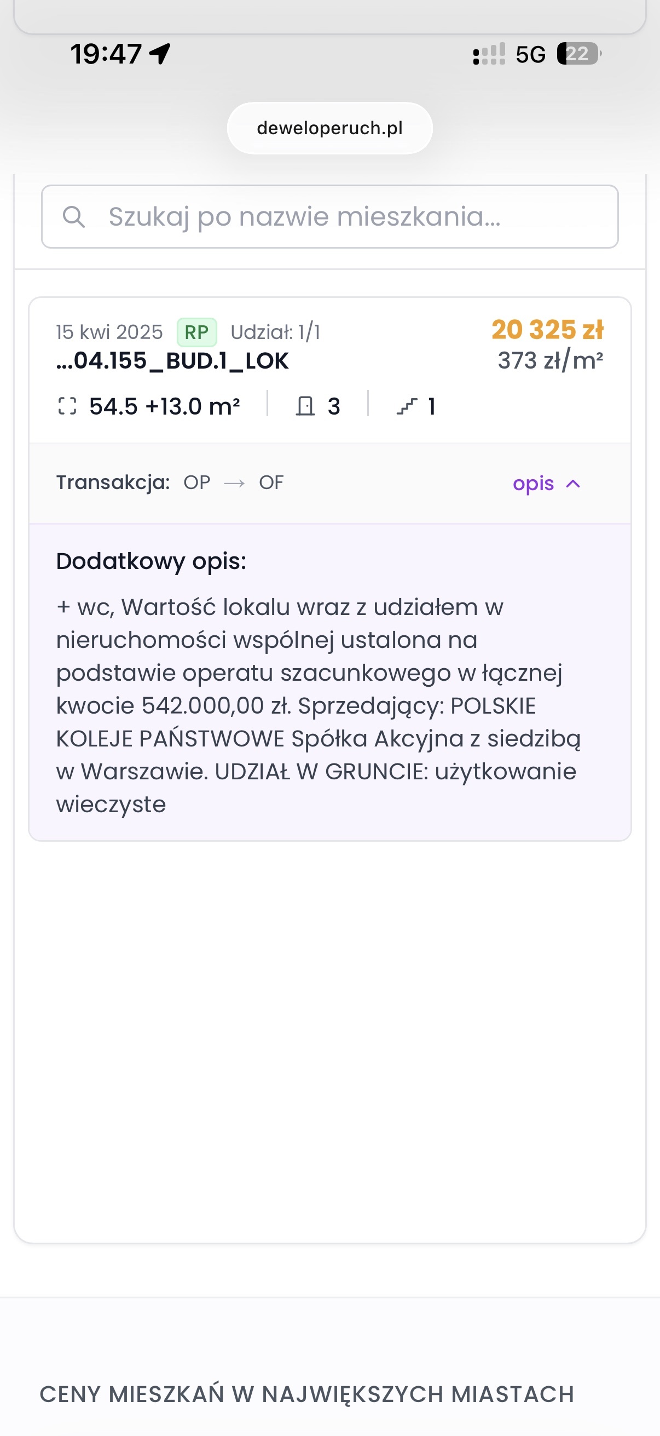Image resolution: width=660 pixels, height=1436 pixels.
Task: Click the listing title 04.155_BUD.1_LOK
Action: (172, 361)
